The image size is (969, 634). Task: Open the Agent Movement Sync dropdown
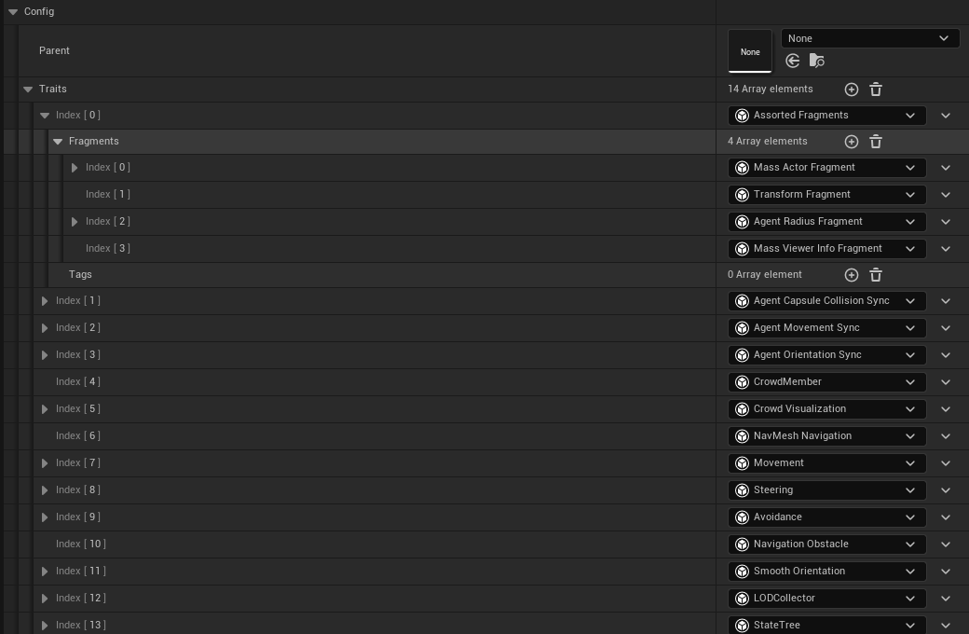pyautogui.click(x=826, y=328)
